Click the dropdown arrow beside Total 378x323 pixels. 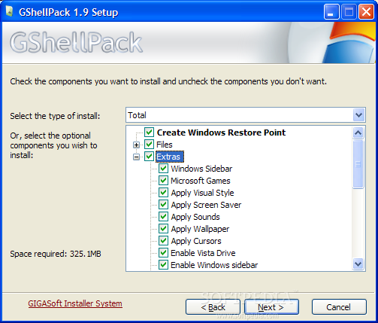pos(358,115)
